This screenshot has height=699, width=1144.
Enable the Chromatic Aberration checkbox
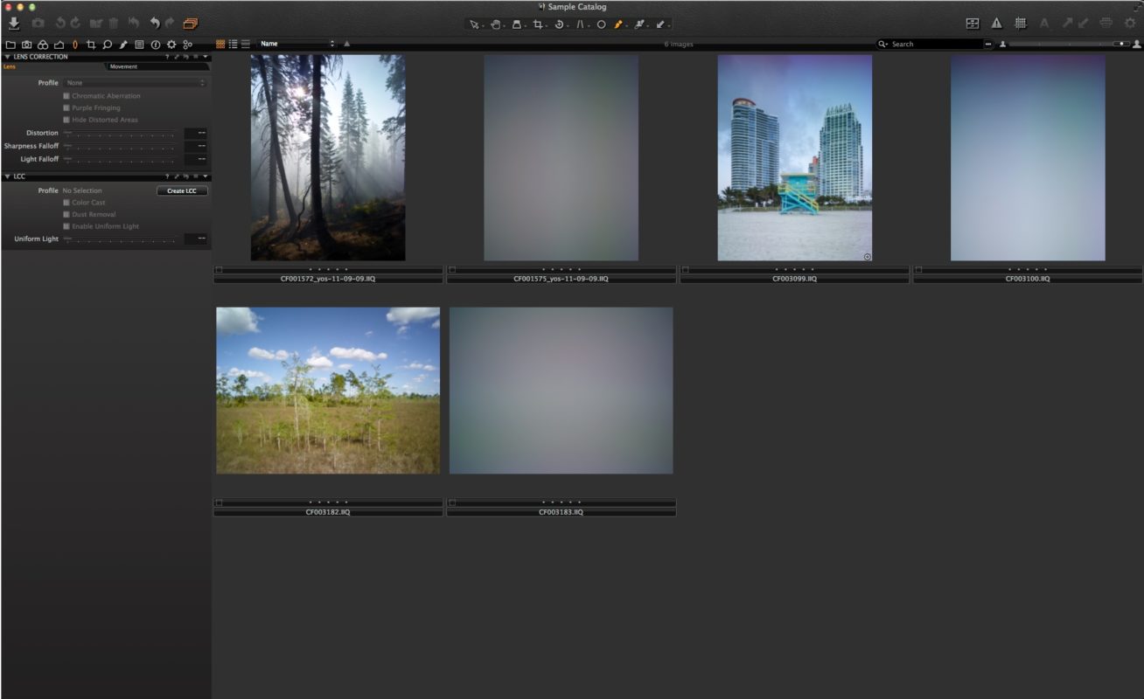(66, 95)
